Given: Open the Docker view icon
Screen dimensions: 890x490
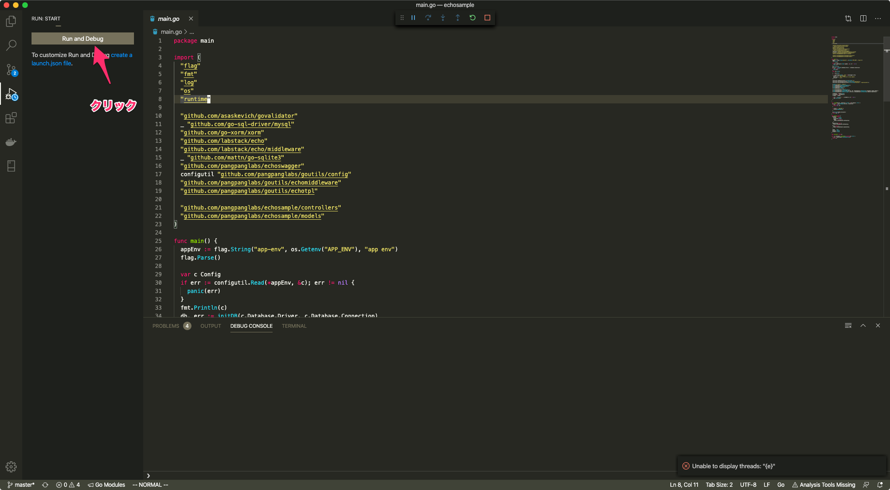Looking at the screenshot, I should point(11,142).
